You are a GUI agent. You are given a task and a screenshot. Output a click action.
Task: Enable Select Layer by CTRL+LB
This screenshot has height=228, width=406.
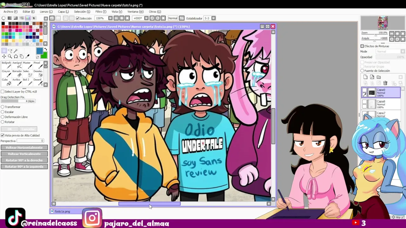click(x=3, y=92)
